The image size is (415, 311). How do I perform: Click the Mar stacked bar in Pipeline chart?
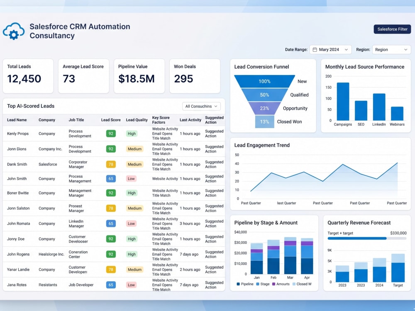[290, 255]
